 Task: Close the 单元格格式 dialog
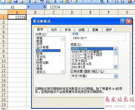[129, 21]
